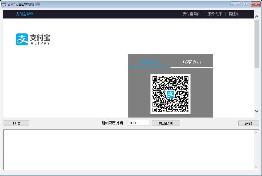Switch to the 扫码登录 tab
Viewport: 262px width, 176px height.
pyautogui.click(x=149, y=62)
